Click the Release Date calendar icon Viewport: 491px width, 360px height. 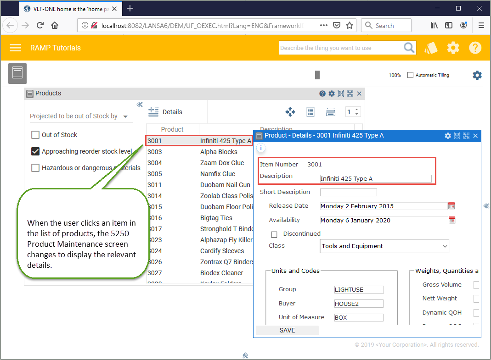click(x=451, y=206)
